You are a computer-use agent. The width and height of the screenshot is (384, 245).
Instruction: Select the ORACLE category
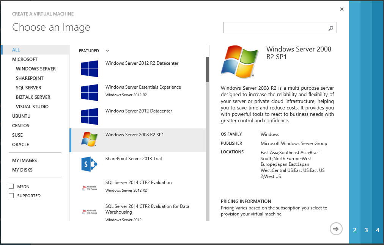point(20,145)
